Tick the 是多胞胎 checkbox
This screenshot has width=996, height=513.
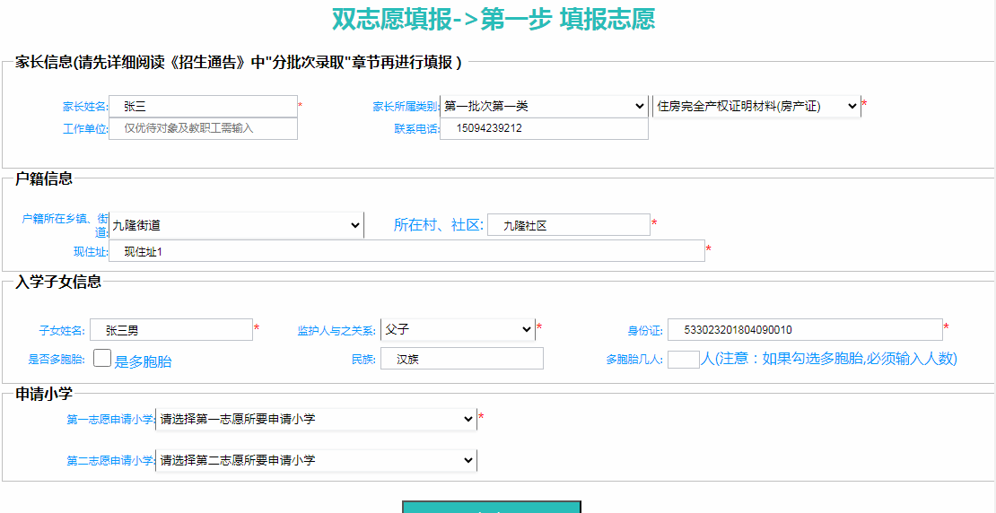pos(102,359)
